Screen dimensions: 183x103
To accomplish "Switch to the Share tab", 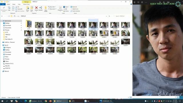I will coord(14,4).
